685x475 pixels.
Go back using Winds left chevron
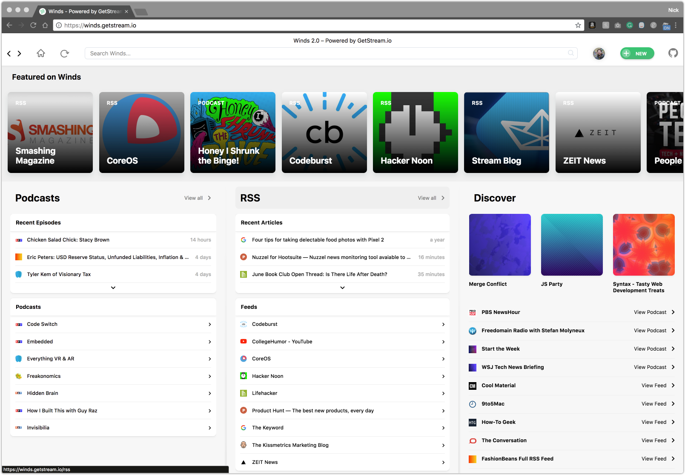(x=9, y=53)
